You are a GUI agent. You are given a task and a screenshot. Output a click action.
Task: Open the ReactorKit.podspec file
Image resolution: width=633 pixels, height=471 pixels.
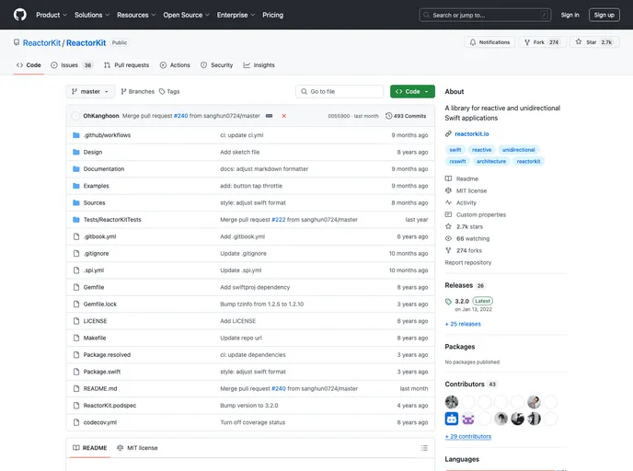(109, 406)
